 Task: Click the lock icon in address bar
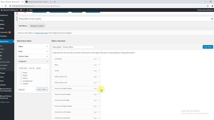tap(10, 6)
